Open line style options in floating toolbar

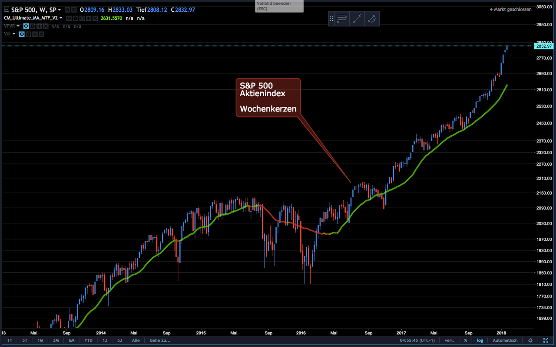(x=342, y=19)
